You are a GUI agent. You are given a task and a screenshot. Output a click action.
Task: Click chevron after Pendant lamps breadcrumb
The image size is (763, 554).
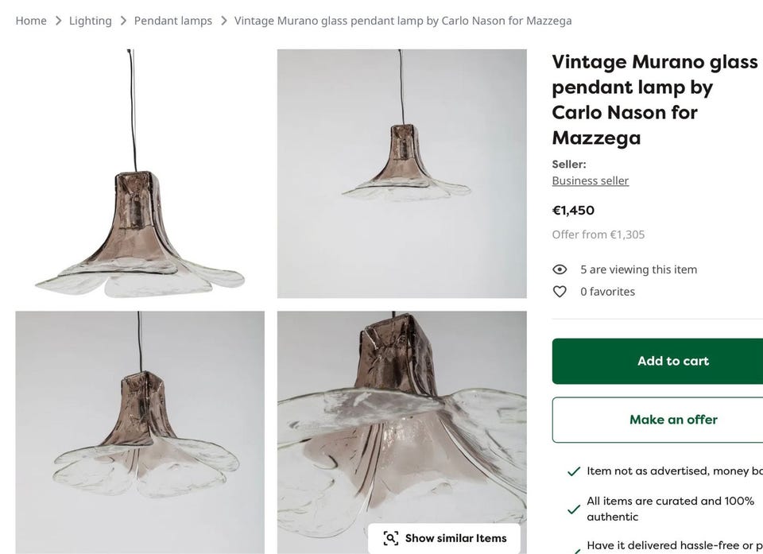[223, 21]
